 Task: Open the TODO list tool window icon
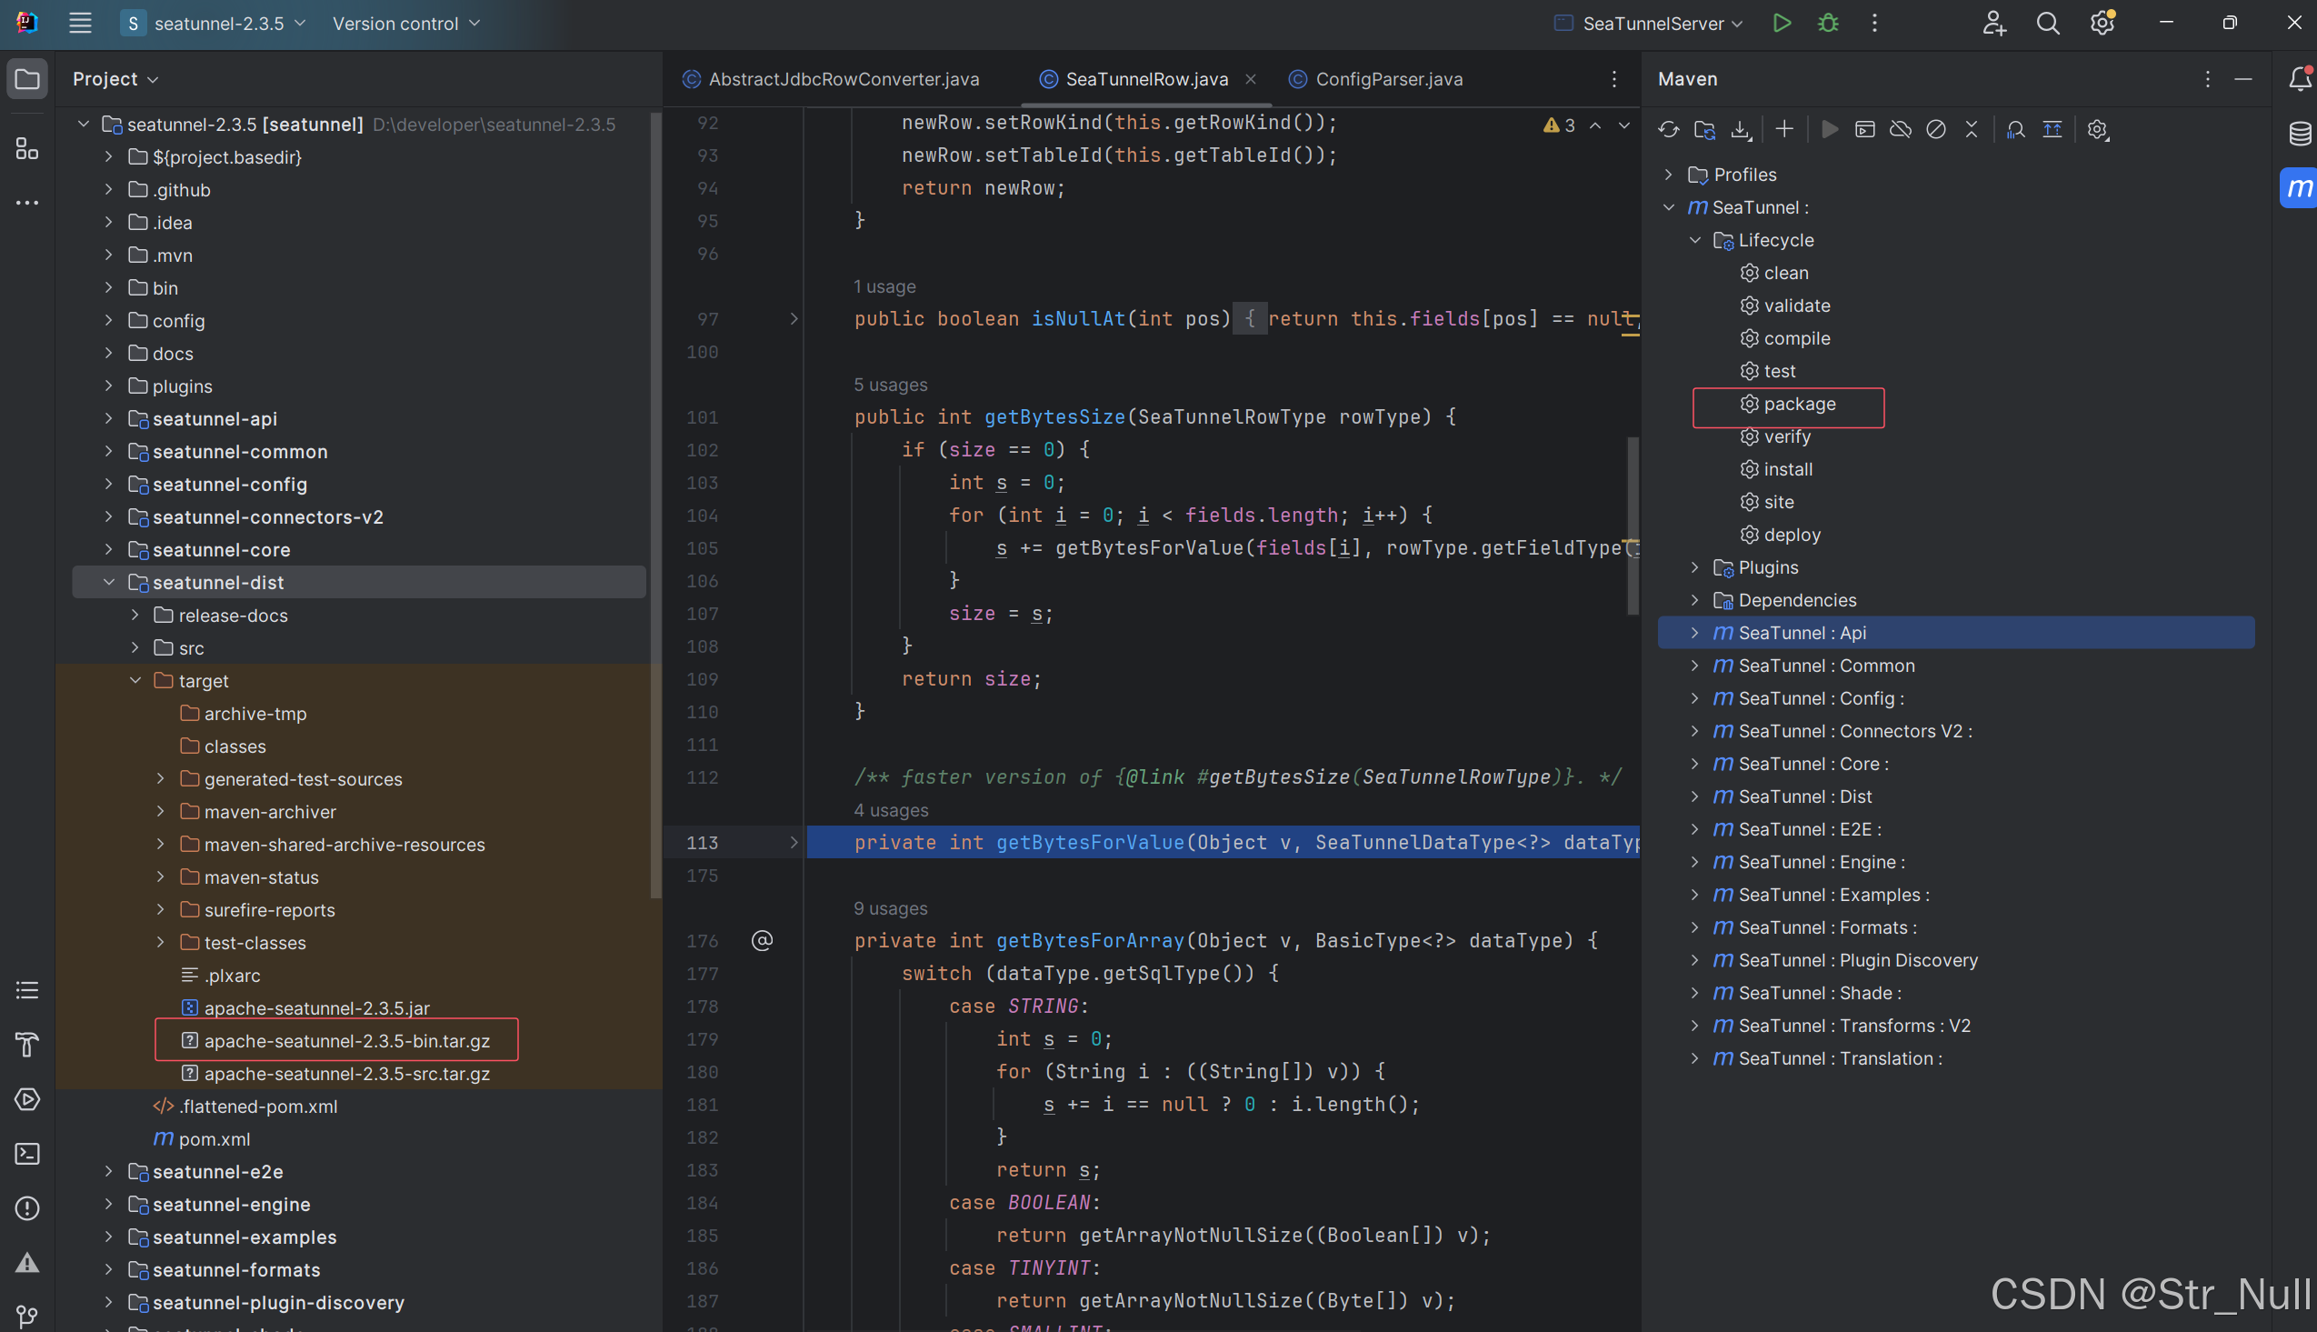(27, 990)
